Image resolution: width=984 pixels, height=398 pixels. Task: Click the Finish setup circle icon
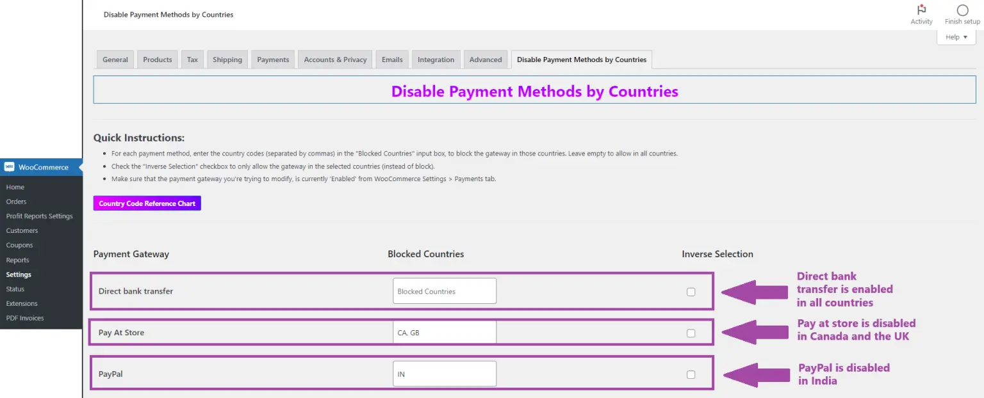point(962,10)
